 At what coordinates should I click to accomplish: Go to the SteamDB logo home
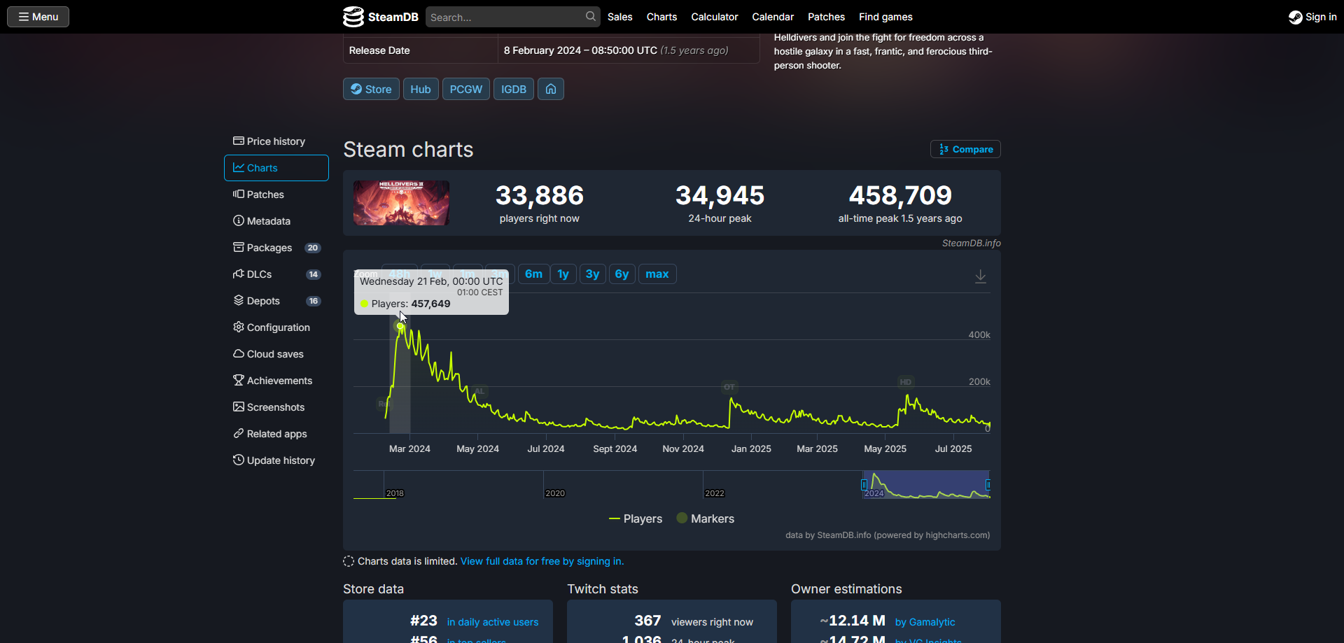click(x=381, y=17)
